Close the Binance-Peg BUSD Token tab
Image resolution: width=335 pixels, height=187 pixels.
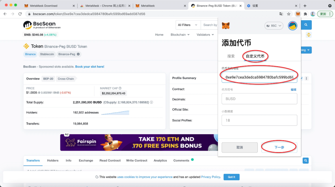click(240, 6)
